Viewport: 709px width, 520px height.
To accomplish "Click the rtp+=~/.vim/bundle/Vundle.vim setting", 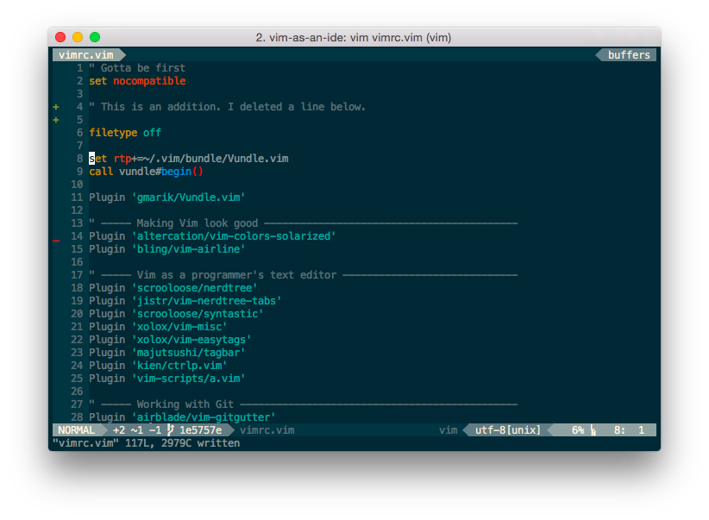I will point(201,159).
